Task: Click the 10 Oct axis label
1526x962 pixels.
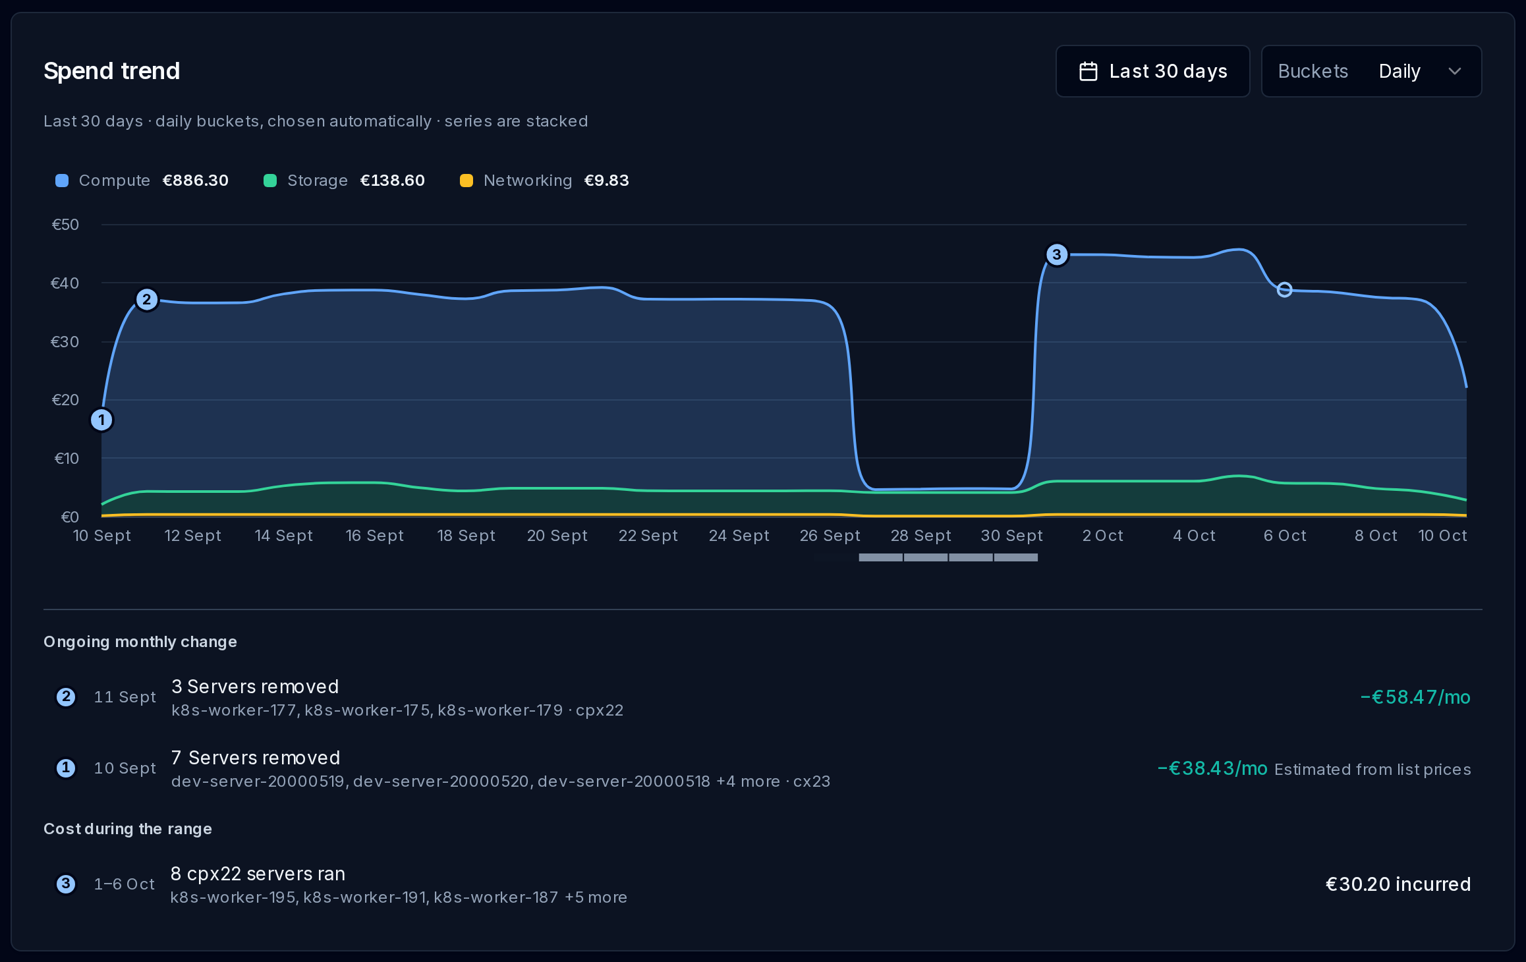Action: click(1443, 536)
